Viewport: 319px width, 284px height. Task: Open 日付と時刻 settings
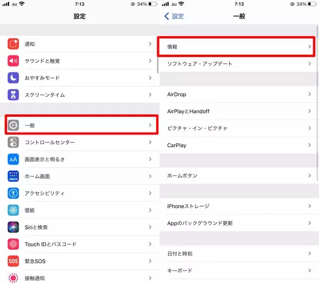tap(238, 254)
